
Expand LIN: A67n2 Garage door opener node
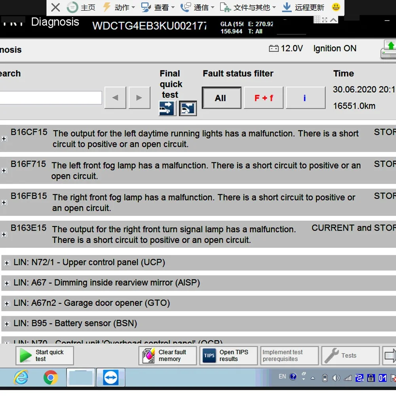pos(7,304)
